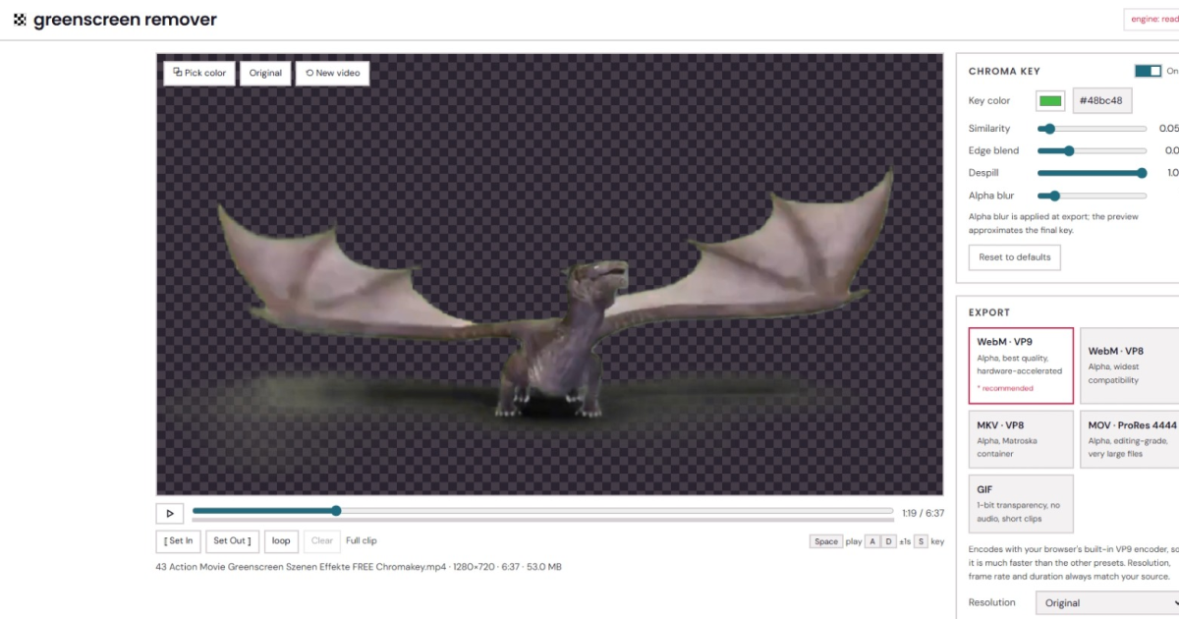Seek on the video timeline scrubber
This screenshot has width=1179, height=619.
point(543,511)
